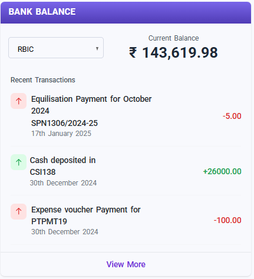Click red arrow icon beside Equilisation Payment

(x=18, y=101)
